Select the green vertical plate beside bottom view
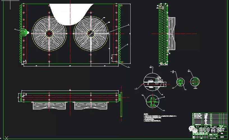This screenshot has width=229, height=140. pyautogui.click(x=121, y=104)
